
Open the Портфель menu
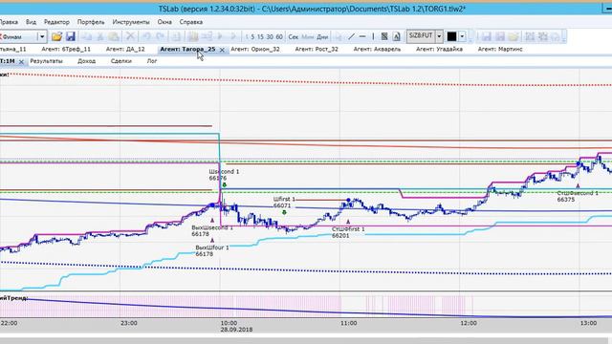(x=91, y=22)
